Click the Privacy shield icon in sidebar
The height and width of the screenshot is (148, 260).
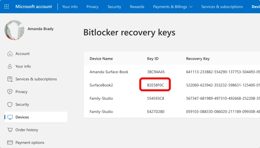pos(10,92)
